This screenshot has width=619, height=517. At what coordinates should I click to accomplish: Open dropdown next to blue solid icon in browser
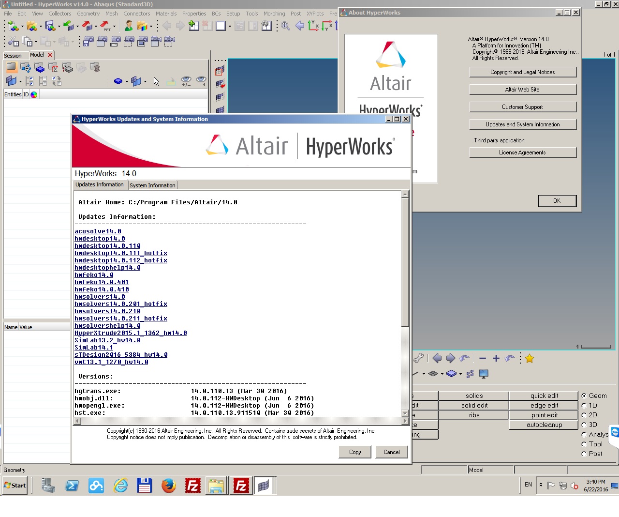coord(127,81)
